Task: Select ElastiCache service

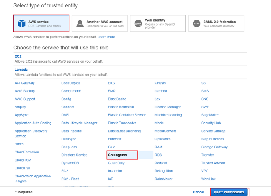Action: coord(117,99)
